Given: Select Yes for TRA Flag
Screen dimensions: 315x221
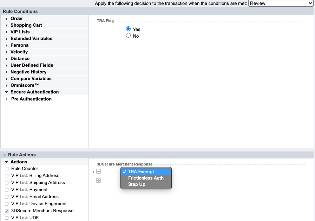Looking at the screenshot, I should [x=129, y=29].
